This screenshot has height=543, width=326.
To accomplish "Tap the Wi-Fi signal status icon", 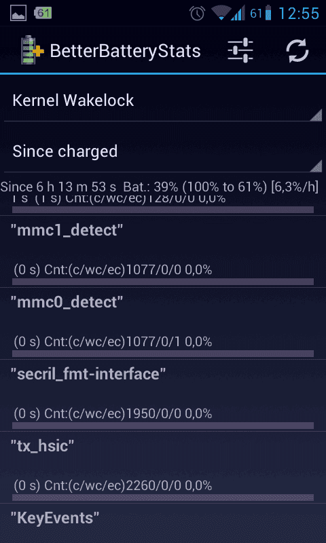I will 221,13.
